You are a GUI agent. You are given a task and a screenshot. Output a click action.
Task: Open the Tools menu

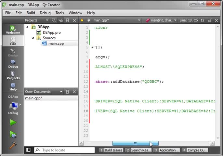[x=59, y=13]
